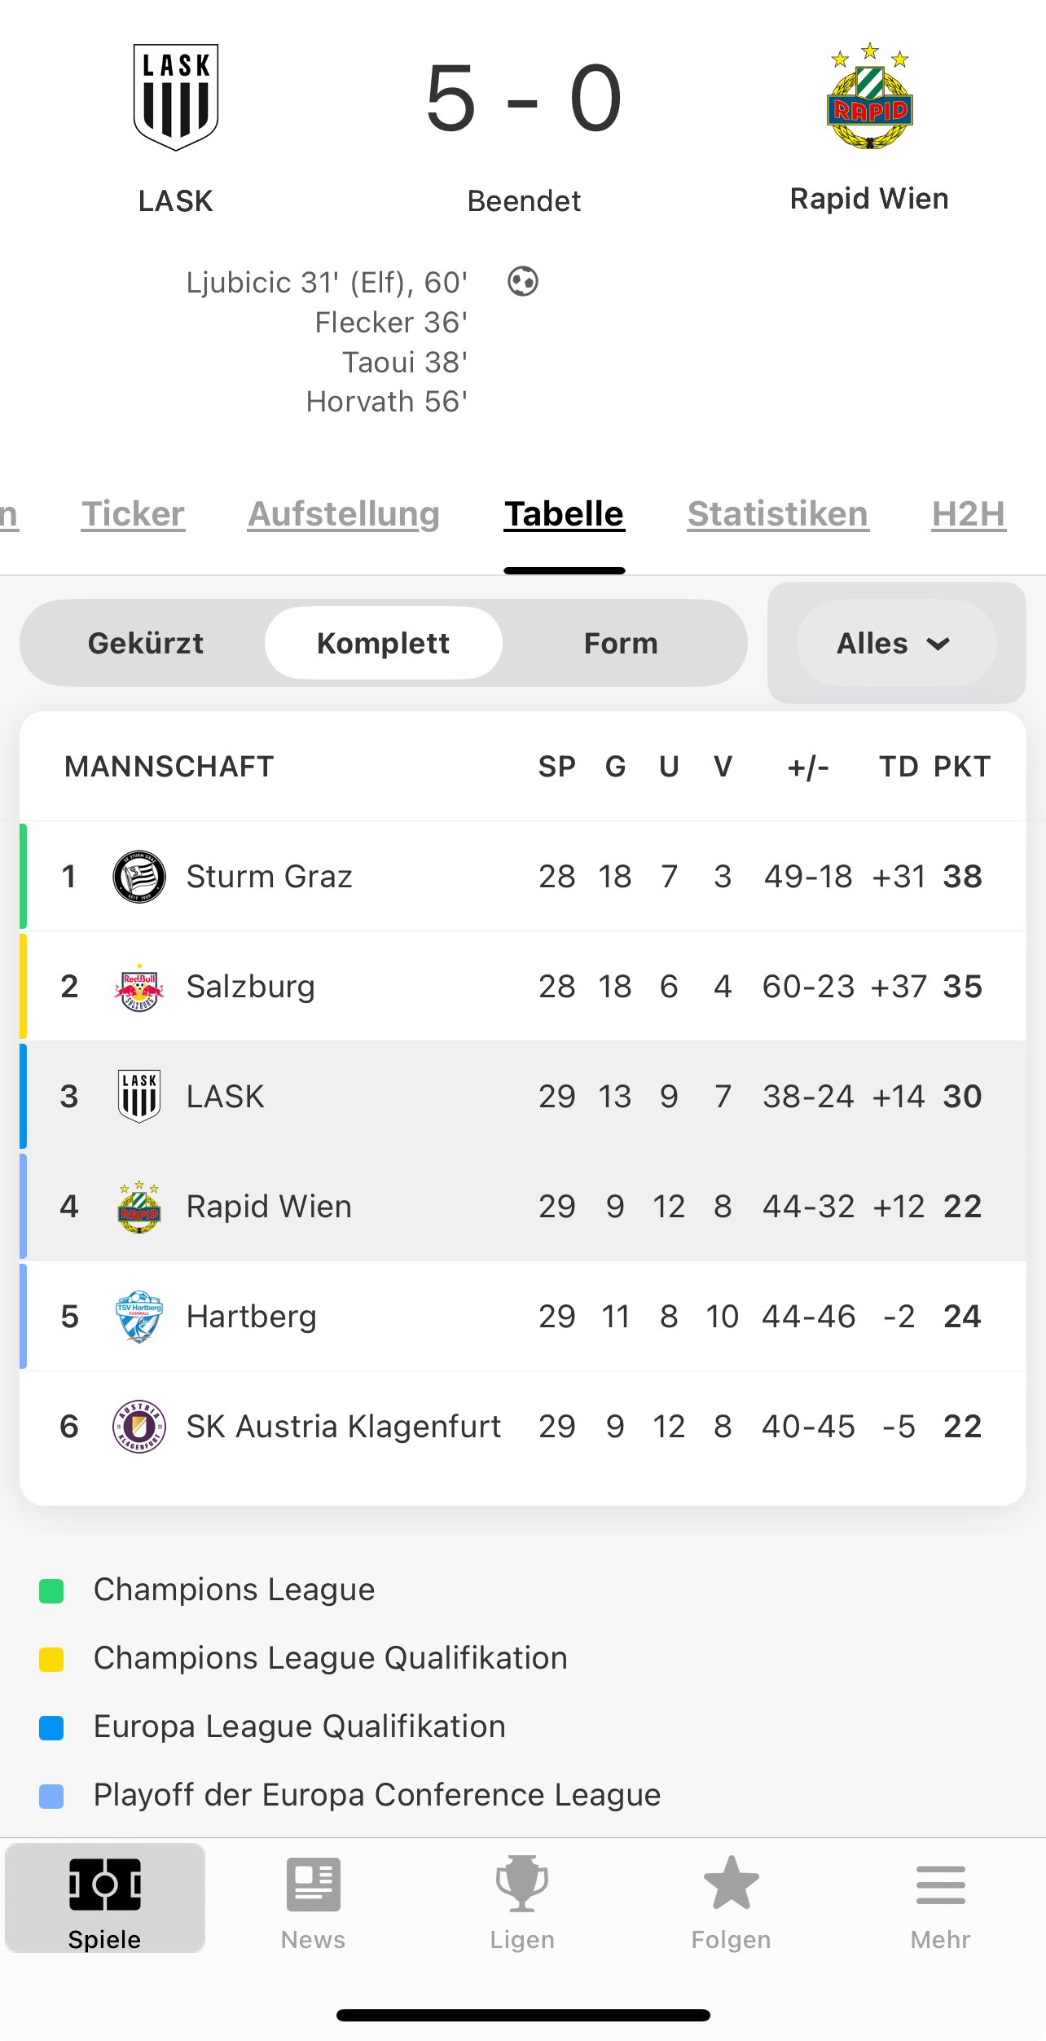Viewport: 1046px width, 2041px height.
Task: Select the Komplett table view
Action: [x=383, y=644]
